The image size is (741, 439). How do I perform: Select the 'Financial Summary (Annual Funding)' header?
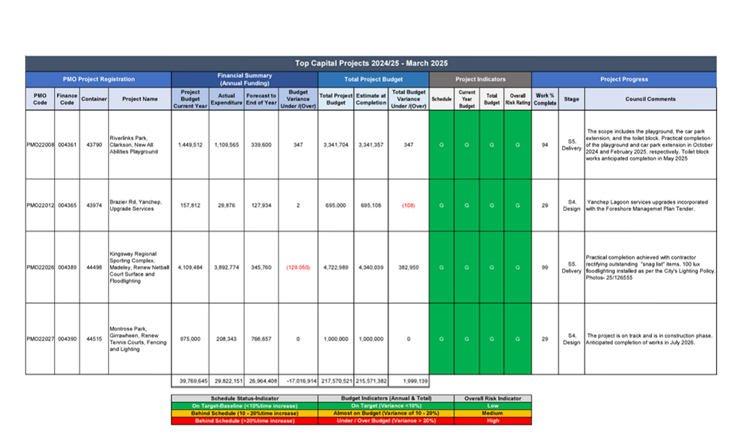244,80
